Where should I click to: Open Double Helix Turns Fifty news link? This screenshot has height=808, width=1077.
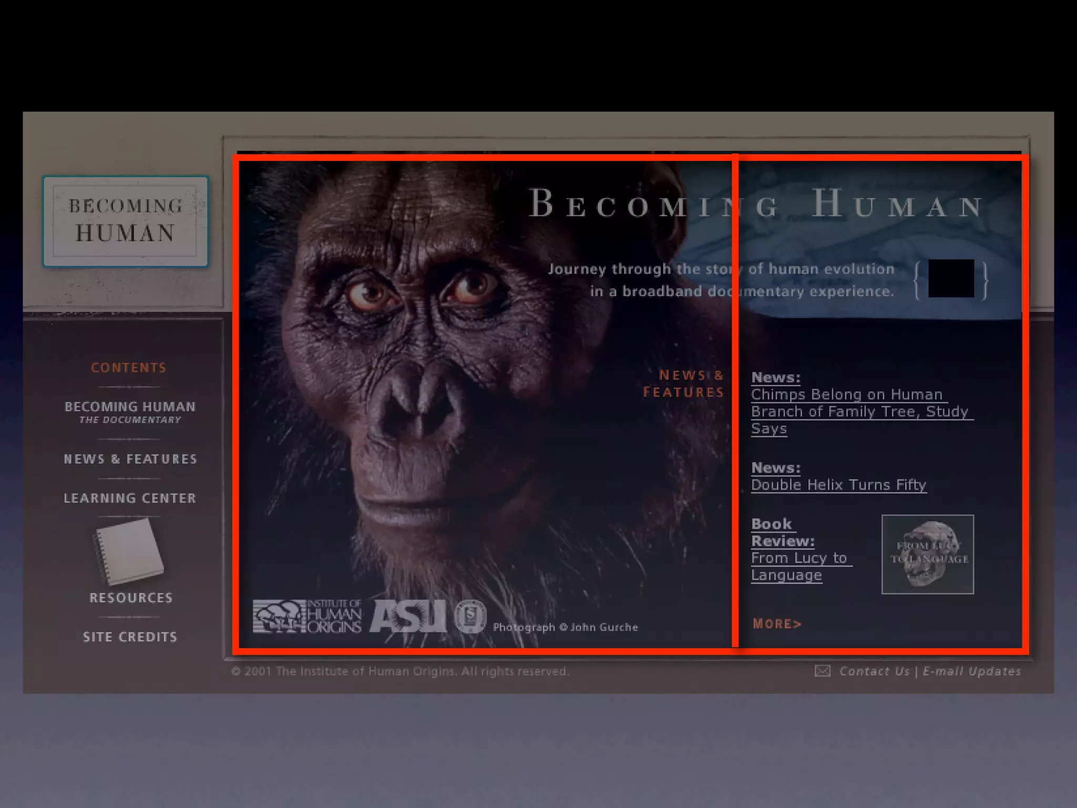pos(838,485)
